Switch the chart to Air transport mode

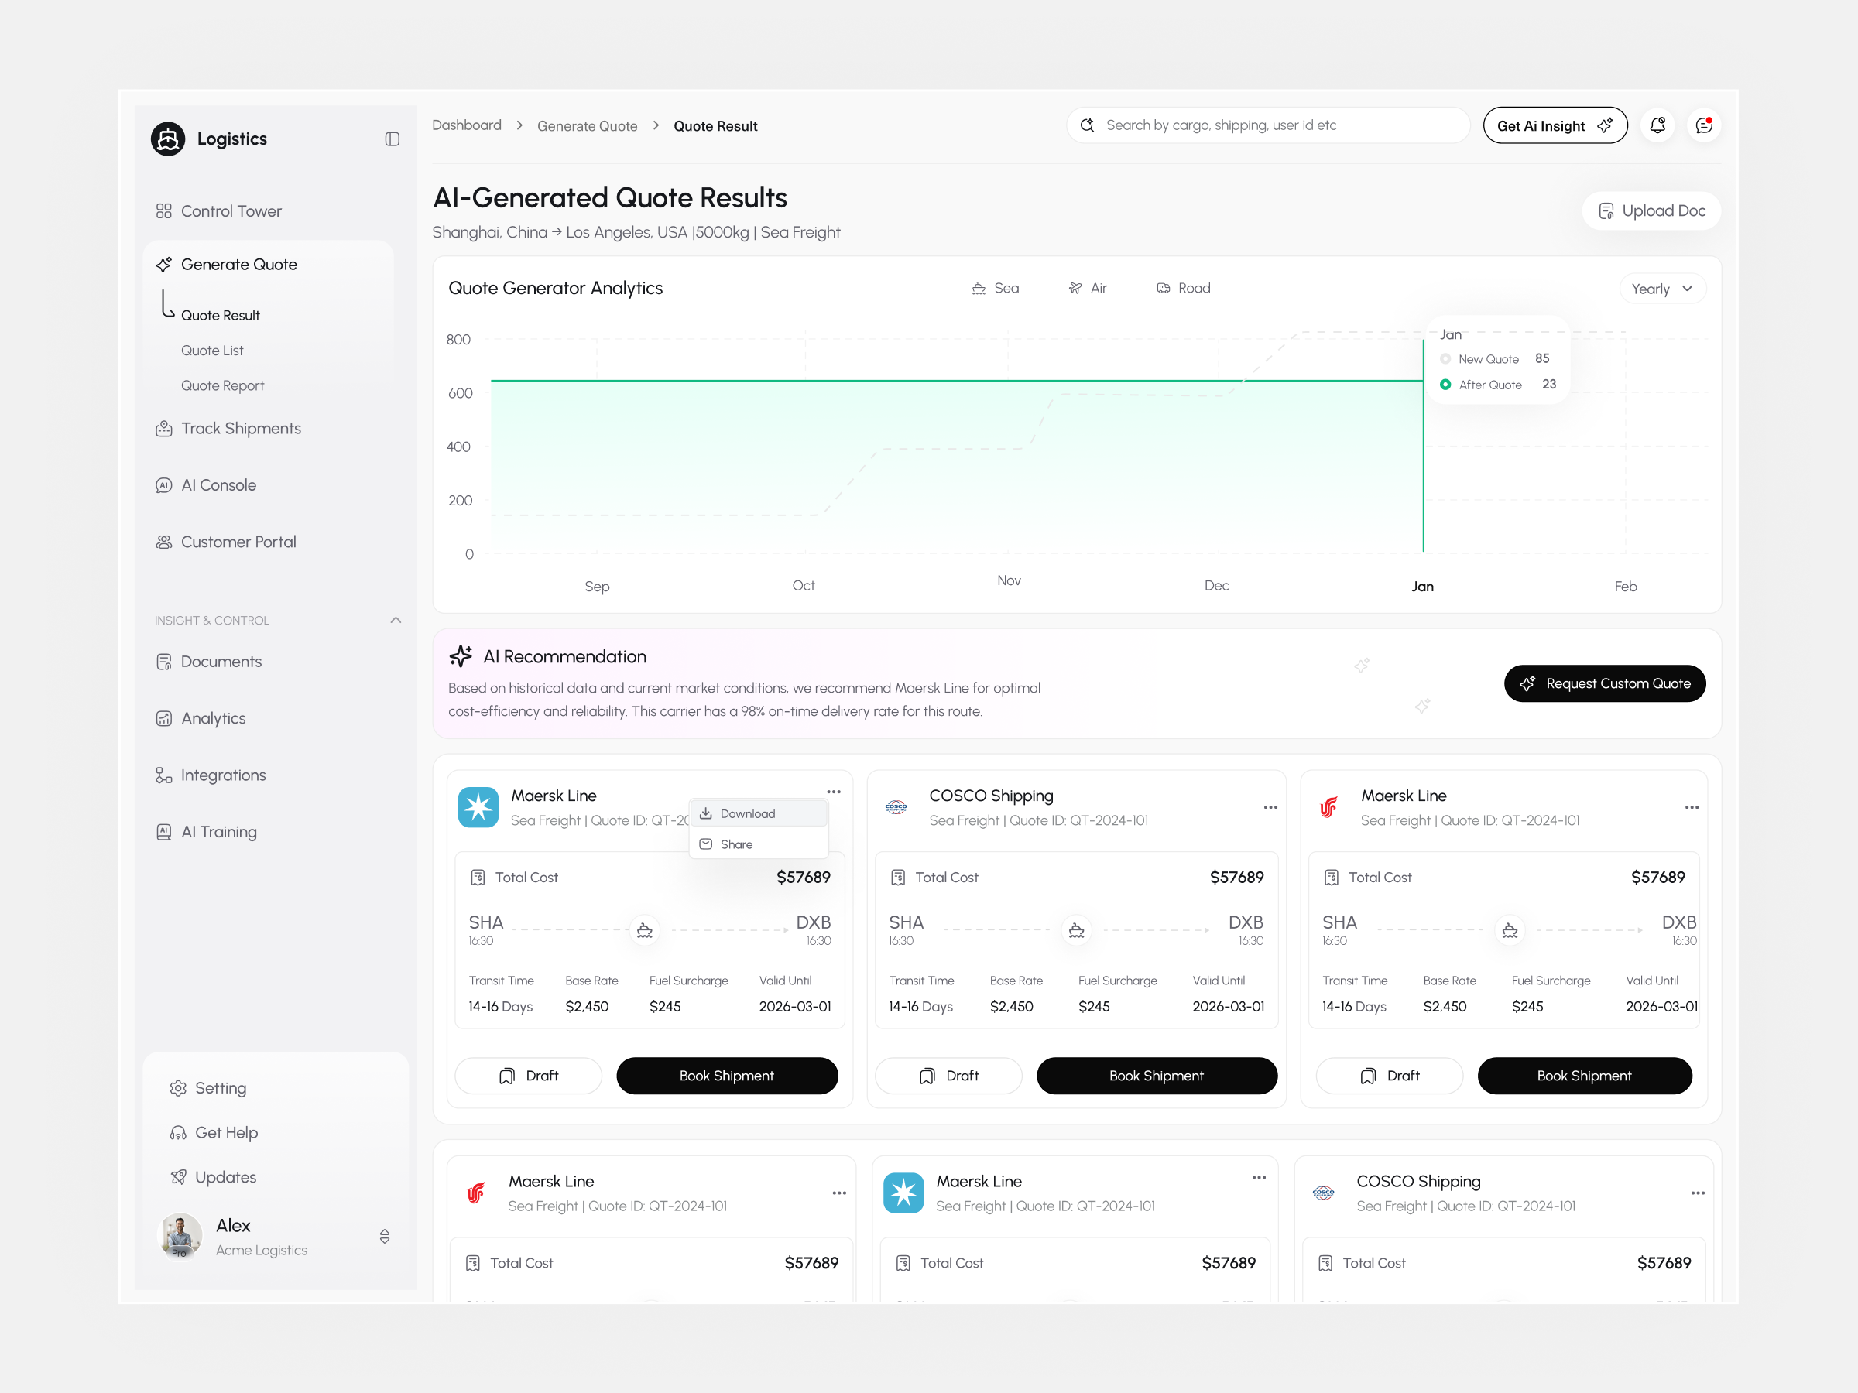(1088, 288)
